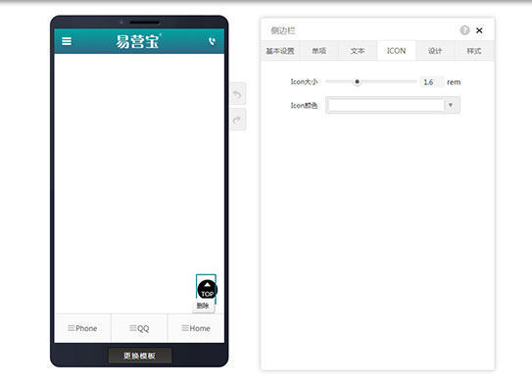Select the TOP back-to-top button
Image resolution: width=532 pixels, height=385 pixels.
208,289
